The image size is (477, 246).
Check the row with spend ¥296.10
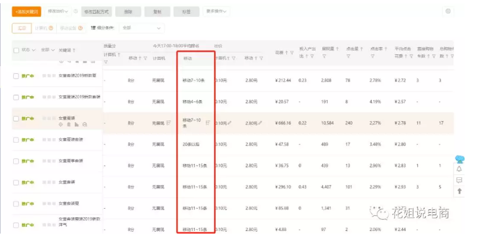[x=16, y=183]
